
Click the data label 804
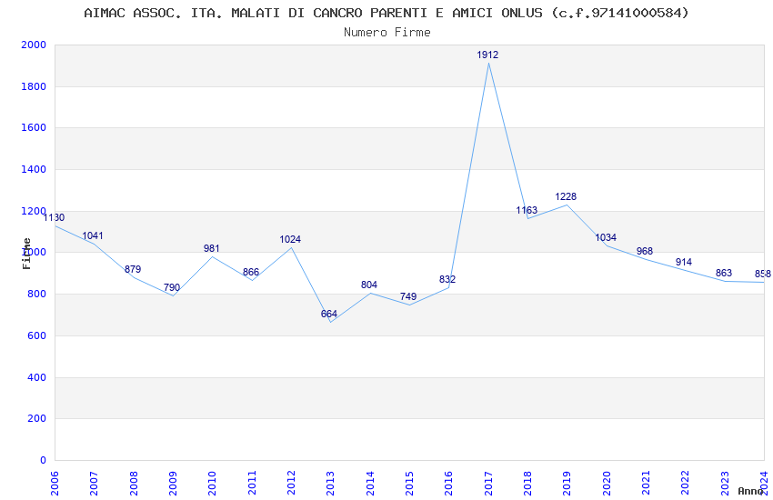click(x=368, y=285)
